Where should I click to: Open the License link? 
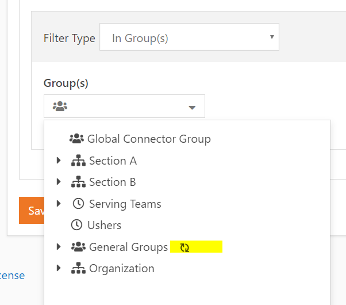(13, 276)
